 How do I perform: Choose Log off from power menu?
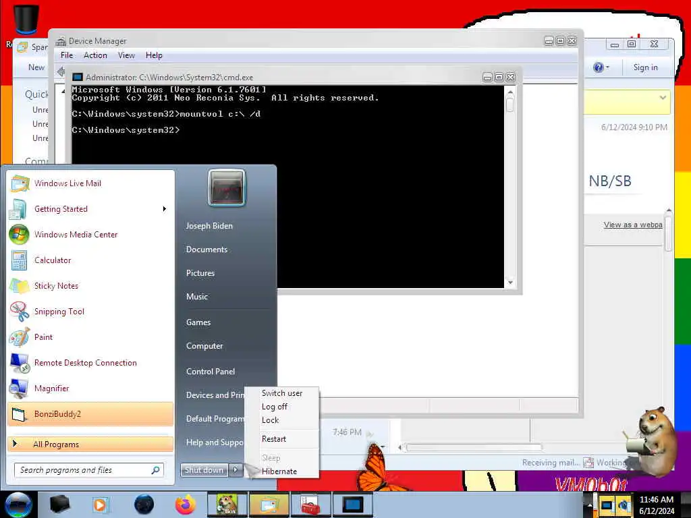[x=281, y=407]
